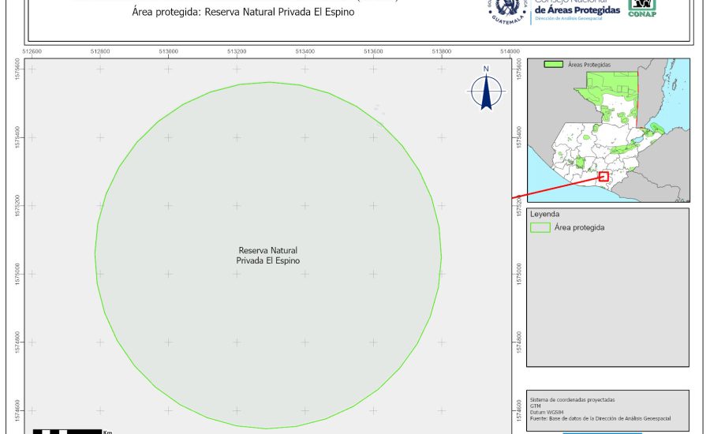Click the 513400 top axis coordinate label
710x434 pixels.
pos(305,52)
